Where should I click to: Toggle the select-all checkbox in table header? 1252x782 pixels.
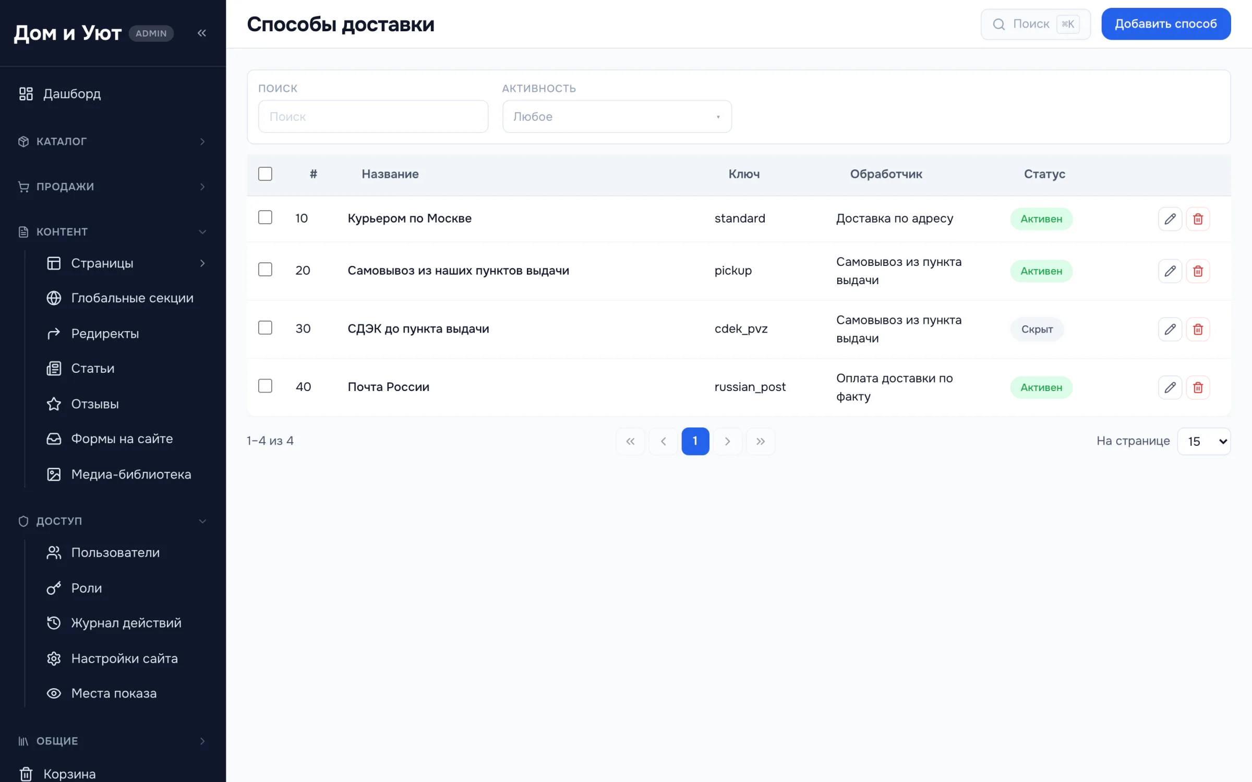tap(265, 174)
